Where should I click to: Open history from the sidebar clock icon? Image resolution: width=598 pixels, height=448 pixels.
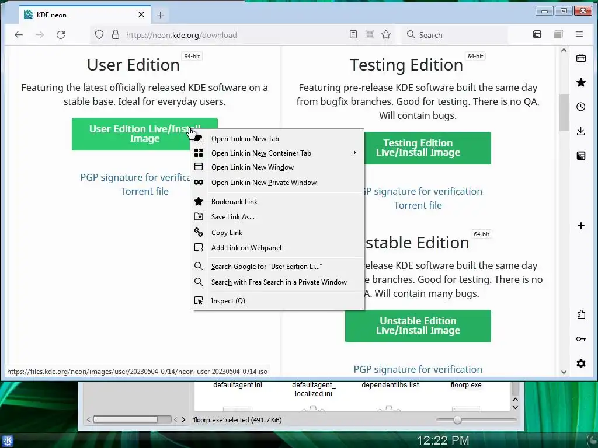pos(581,107)
